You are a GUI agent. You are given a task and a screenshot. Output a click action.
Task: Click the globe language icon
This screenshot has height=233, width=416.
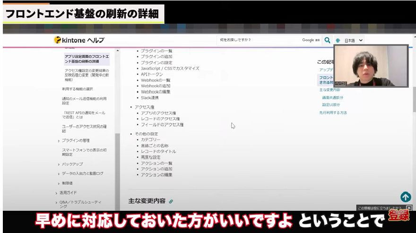click(x=338, y=41)
